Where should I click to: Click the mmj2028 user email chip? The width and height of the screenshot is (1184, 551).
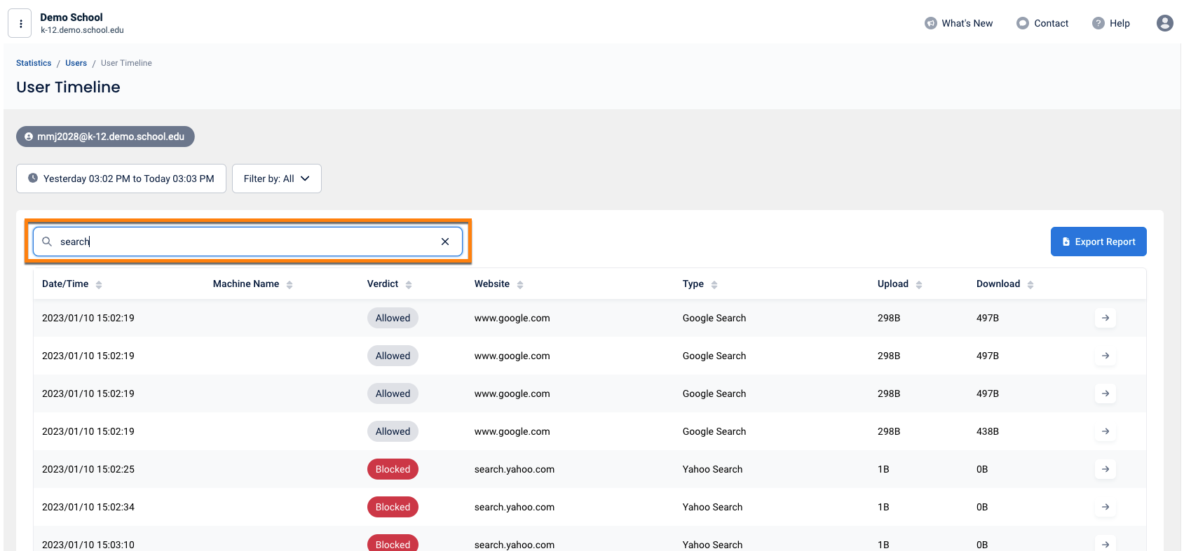pyautogui.click(x=105, y=137)
